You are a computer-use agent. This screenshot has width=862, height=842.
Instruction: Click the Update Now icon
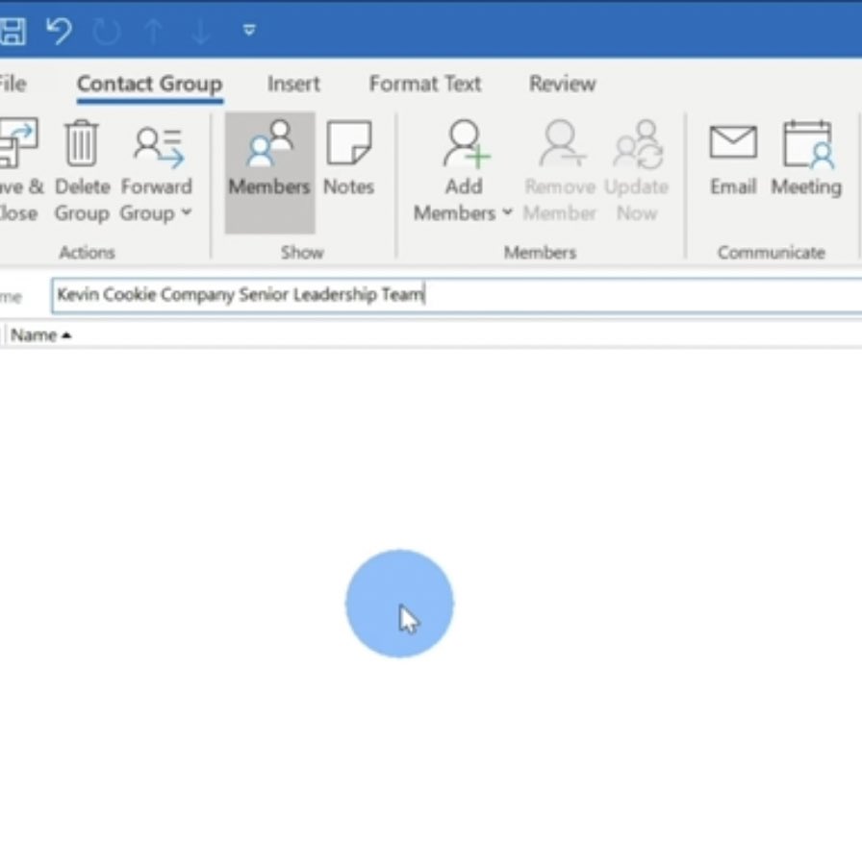638,145
